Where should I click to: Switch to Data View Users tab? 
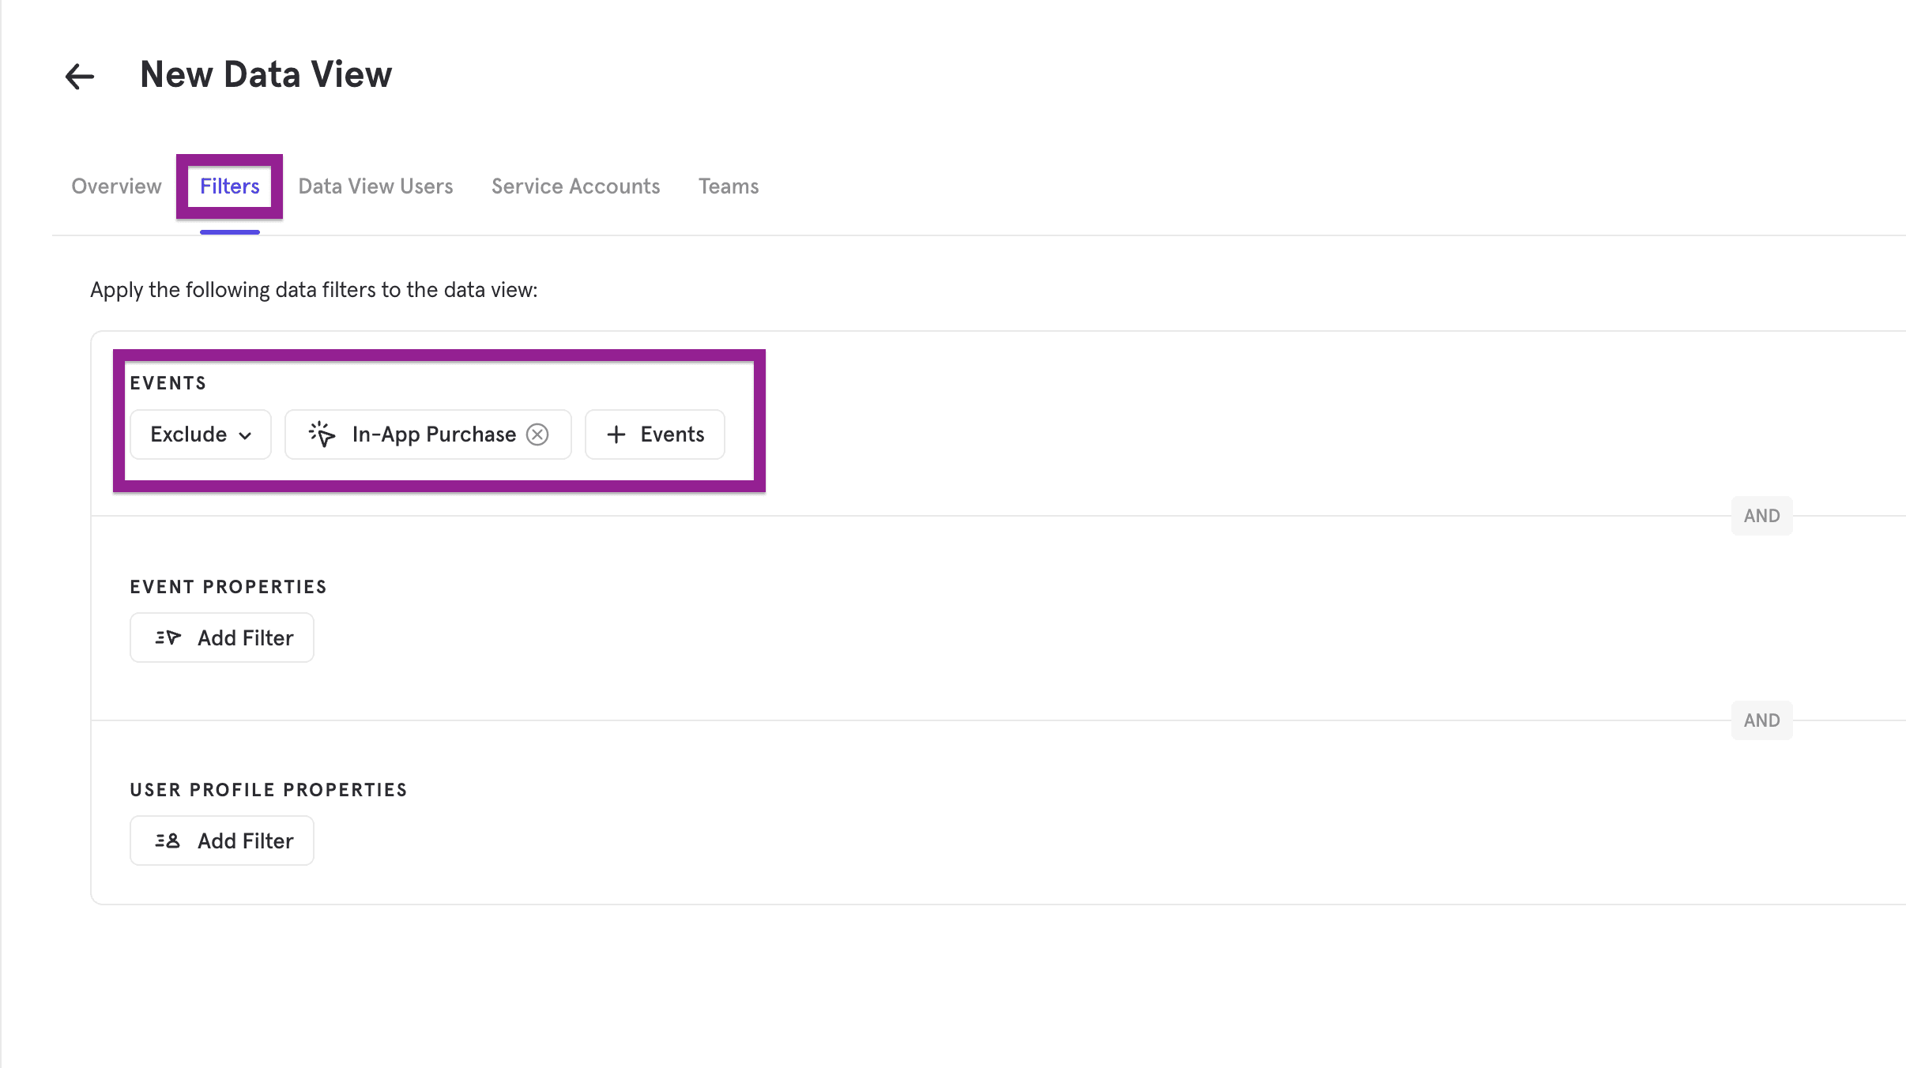click(x=375, y=186)
